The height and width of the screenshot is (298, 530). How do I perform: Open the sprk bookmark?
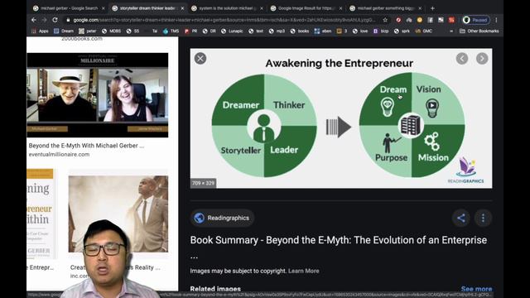click(x=402, y=31)
